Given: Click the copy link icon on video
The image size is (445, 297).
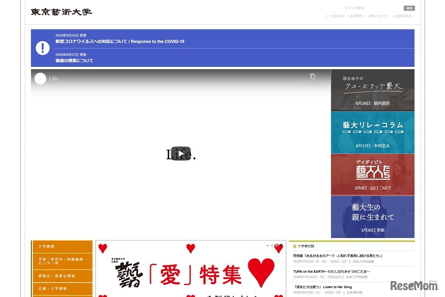Looking at the screenshot, I should tap(312, 76).
